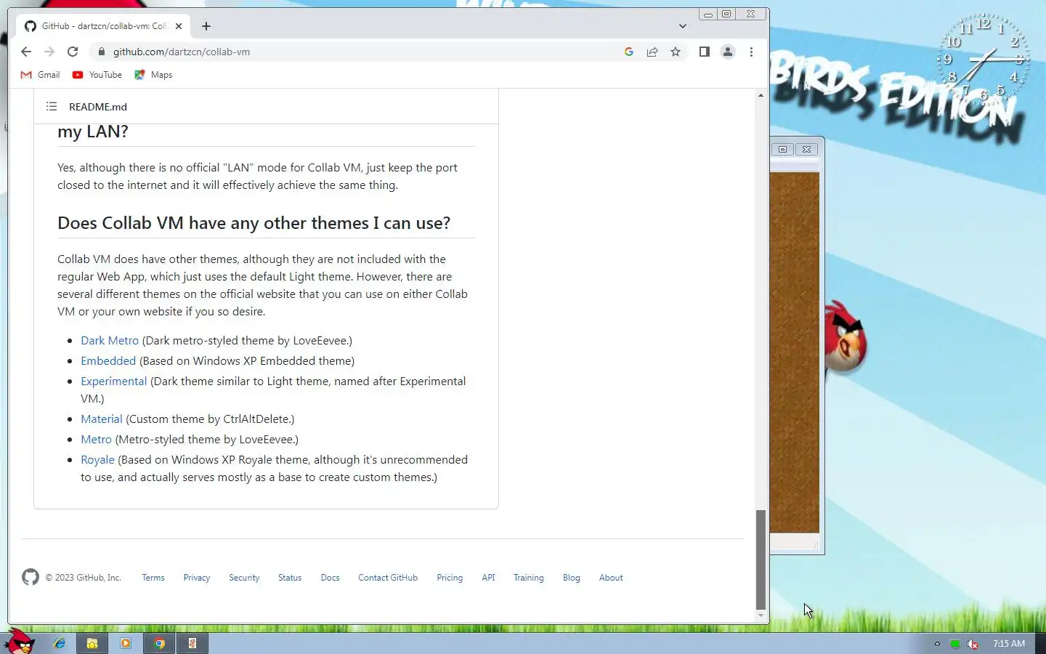Click the green network tray icon
Image resolution: width=1046 pixels, height=654 pixels.
pyautogui.click(x=955, y=644)
